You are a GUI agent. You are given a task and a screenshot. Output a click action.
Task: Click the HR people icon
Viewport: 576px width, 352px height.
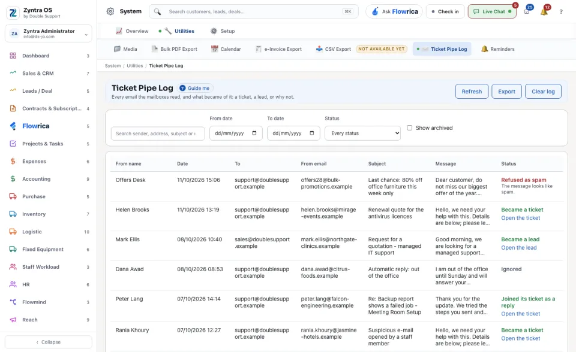[13, 284]
